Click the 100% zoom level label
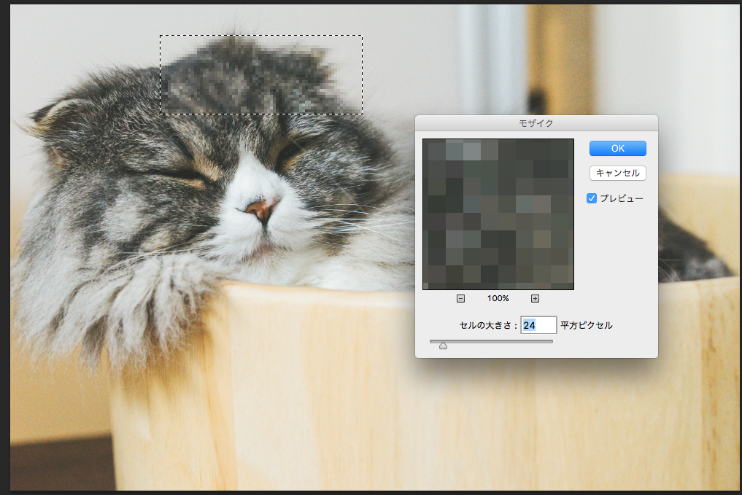The image size is (742, 495). point(498,298)
